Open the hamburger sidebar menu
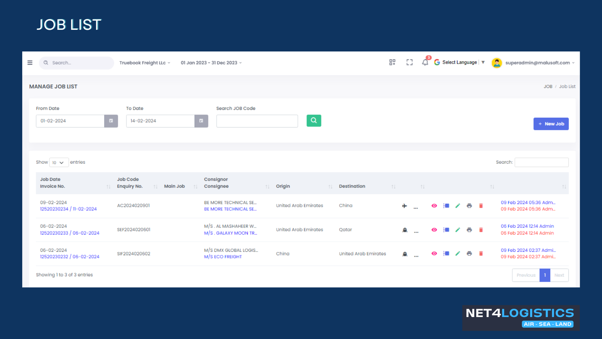This screenshot has width=602, height=339. pos(30,63)
